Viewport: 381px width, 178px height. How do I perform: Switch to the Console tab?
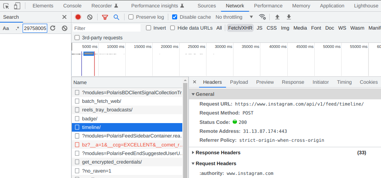[72, 6]
